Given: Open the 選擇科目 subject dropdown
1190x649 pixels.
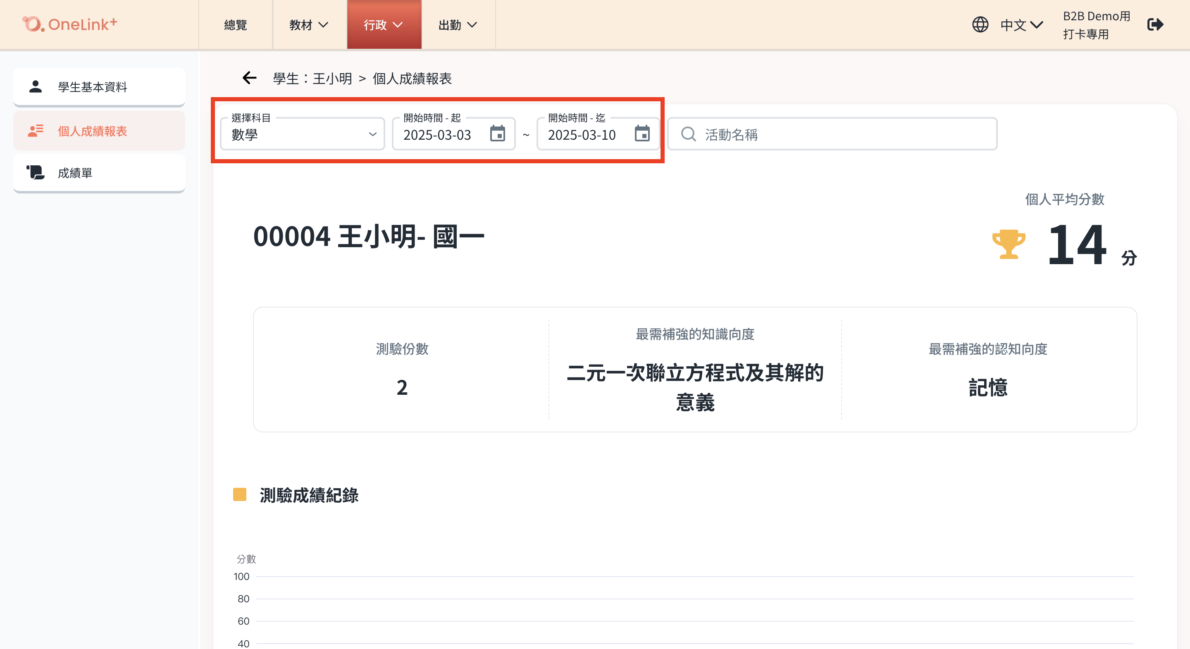Looking at the screenshot, I should (303, 134).
